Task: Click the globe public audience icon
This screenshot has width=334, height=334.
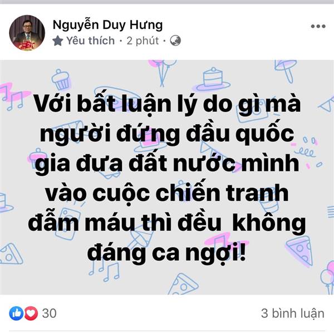Action: click(175, 41)
